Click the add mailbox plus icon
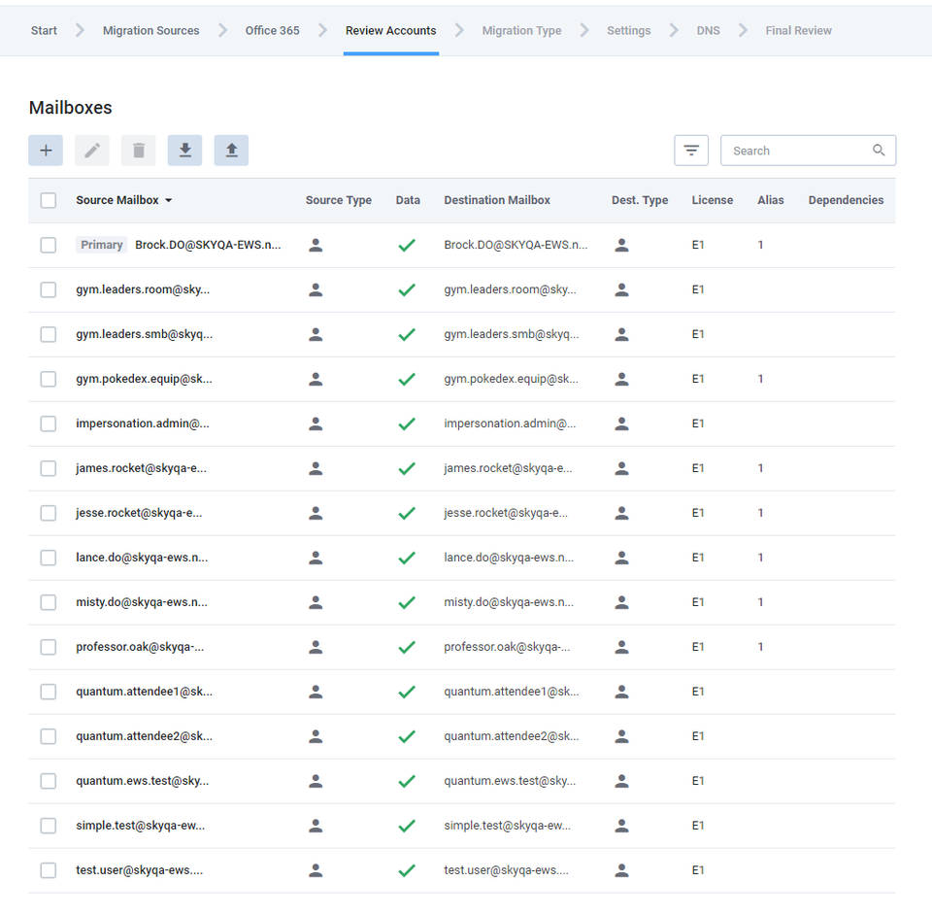The width and height of the screenshot is (932, 915). (x=46, y=151)
